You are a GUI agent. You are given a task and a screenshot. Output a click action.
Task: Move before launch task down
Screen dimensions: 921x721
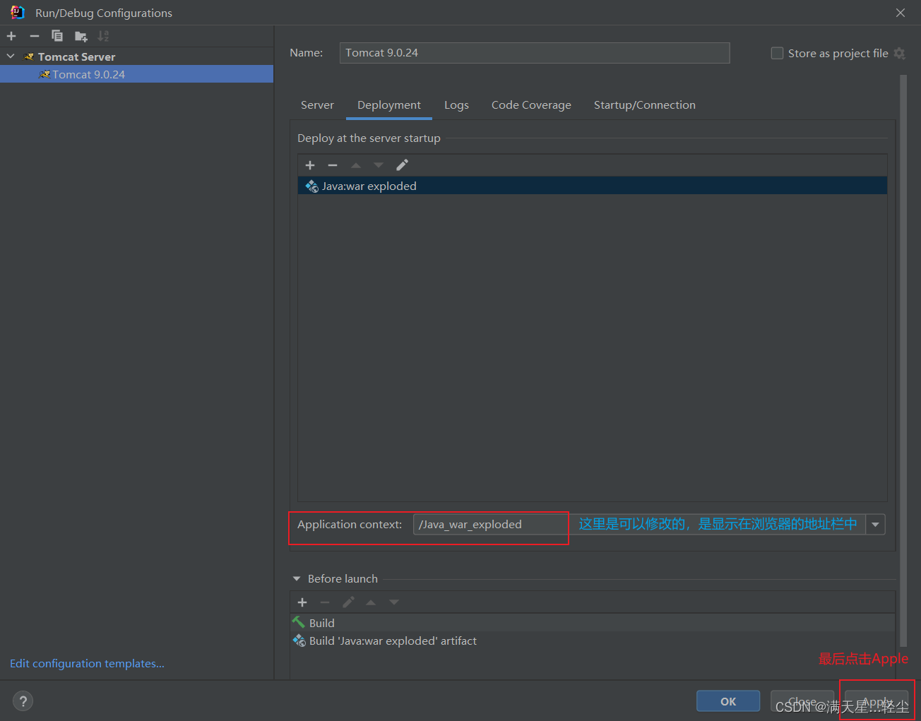point(394,602)
